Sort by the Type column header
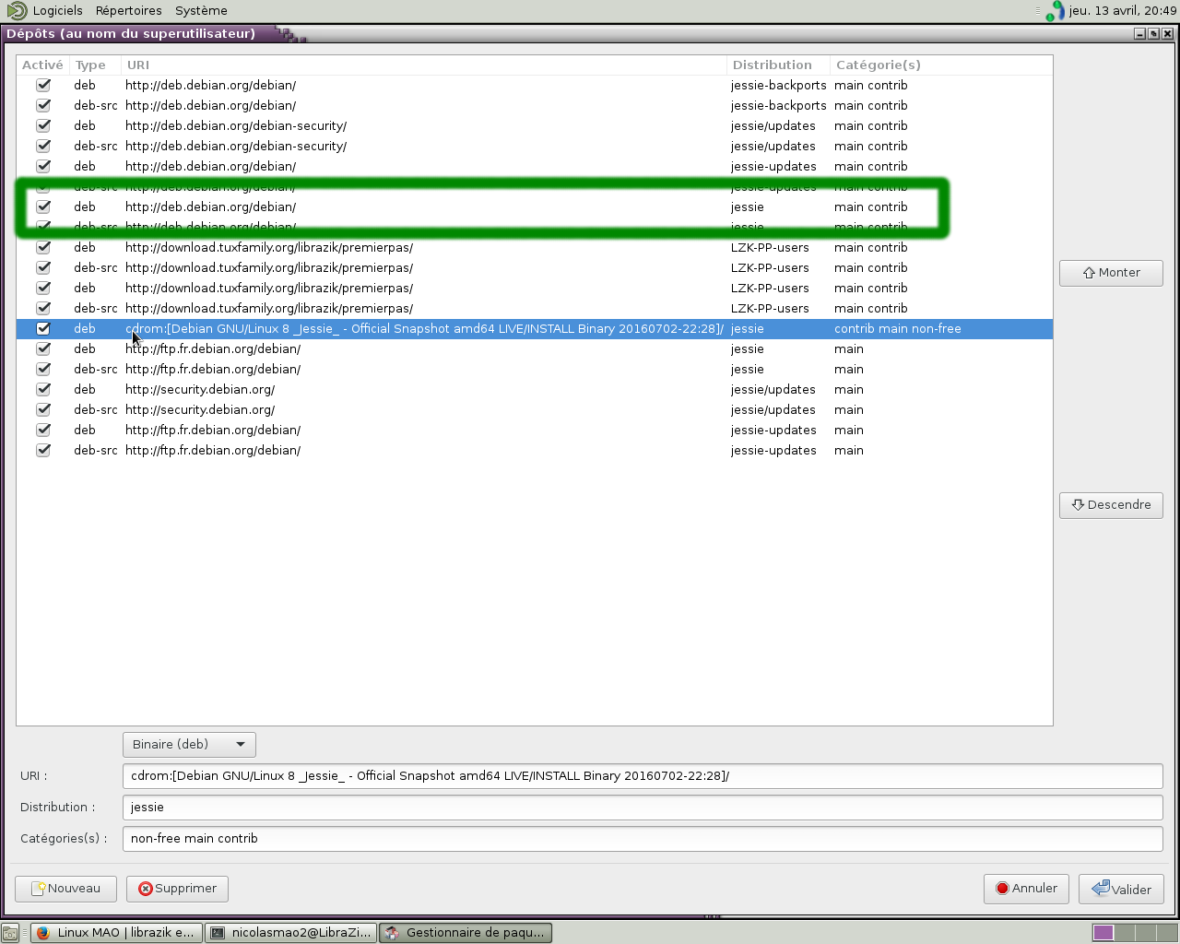 95,65
